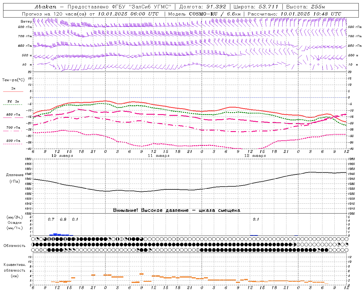Image resolution: width=363 pixels, height=290 pixels.
Task: Click the '11 января' date label
Action: (159, 156)
